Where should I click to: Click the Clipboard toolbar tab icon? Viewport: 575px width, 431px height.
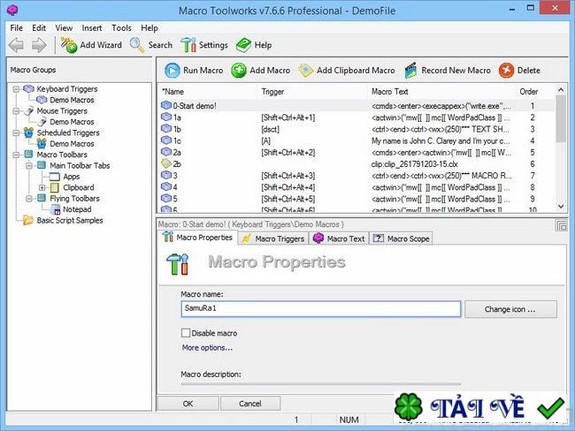click(x=55, y=187)
